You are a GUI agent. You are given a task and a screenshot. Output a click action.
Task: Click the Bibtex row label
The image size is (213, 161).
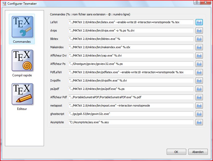click(54, 39)
